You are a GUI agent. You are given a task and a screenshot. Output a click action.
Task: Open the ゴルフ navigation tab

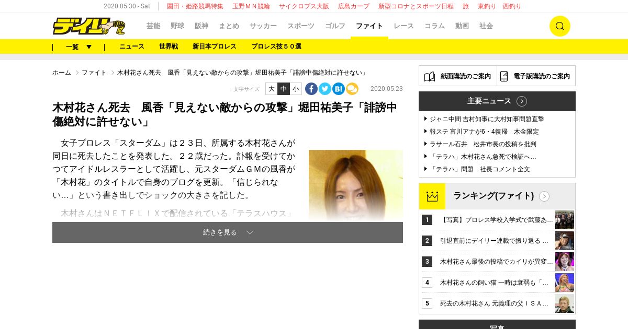335,26
